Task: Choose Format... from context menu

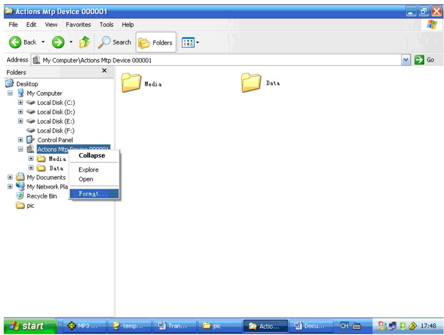Action: click(93, 193)
